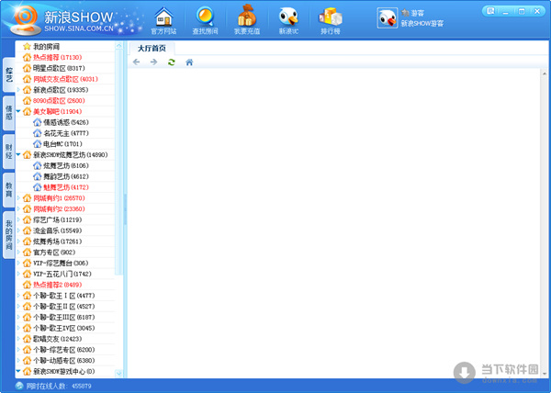
Task: Click the 新浪SHOW webcam logo
Action: (25, 19)
